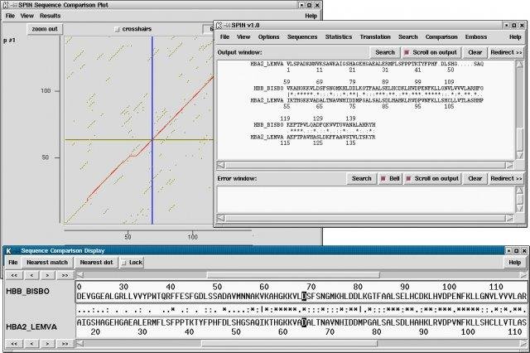Open the Statistics menu
This screenshot has height=353, width=530.
click(339, 37)
